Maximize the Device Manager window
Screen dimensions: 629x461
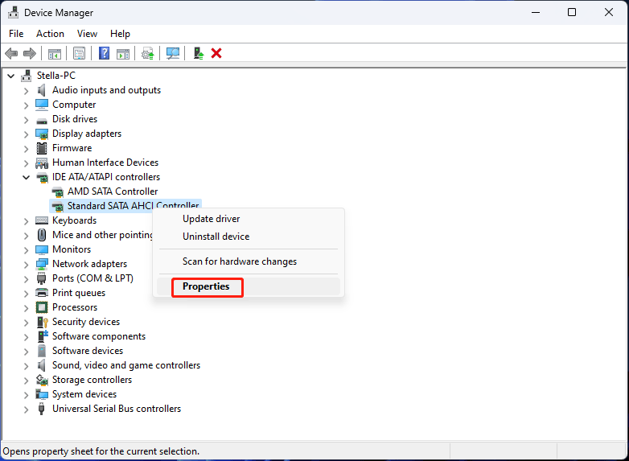point(572,12)
